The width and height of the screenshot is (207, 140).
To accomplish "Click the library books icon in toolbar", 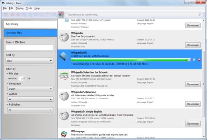I will point(61,14).
